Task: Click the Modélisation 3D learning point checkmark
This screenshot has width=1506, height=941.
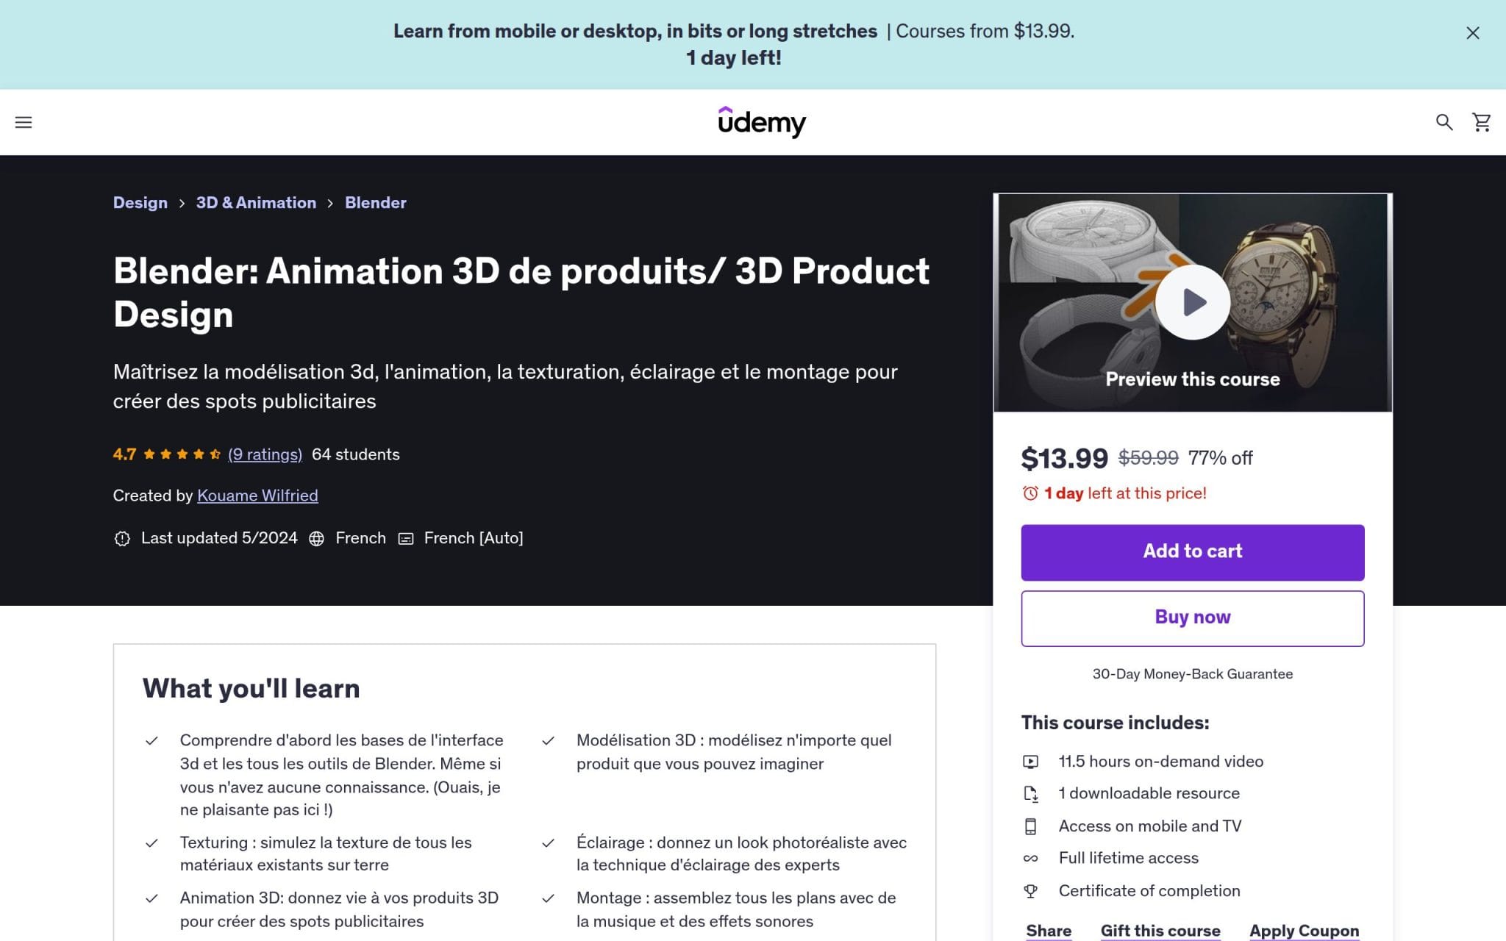Action: pyautogui.click(x=548, y=741)
